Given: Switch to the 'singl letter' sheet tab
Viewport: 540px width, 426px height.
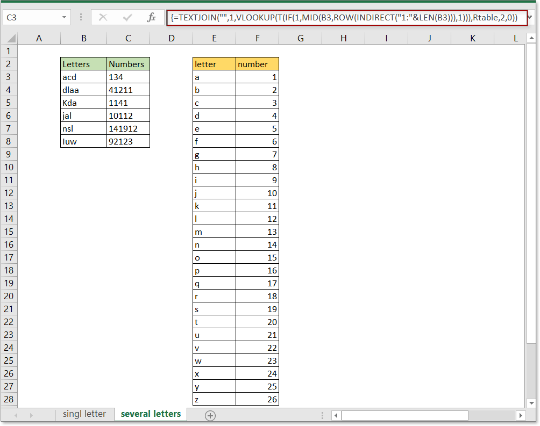Looking at the screenshot, I should [84, 414].
